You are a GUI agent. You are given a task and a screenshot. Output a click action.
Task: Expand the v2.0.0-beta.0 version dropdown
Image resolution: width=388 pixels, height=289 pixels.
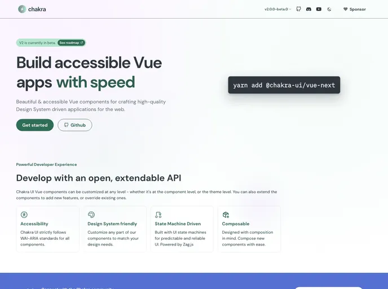(278, 9)
